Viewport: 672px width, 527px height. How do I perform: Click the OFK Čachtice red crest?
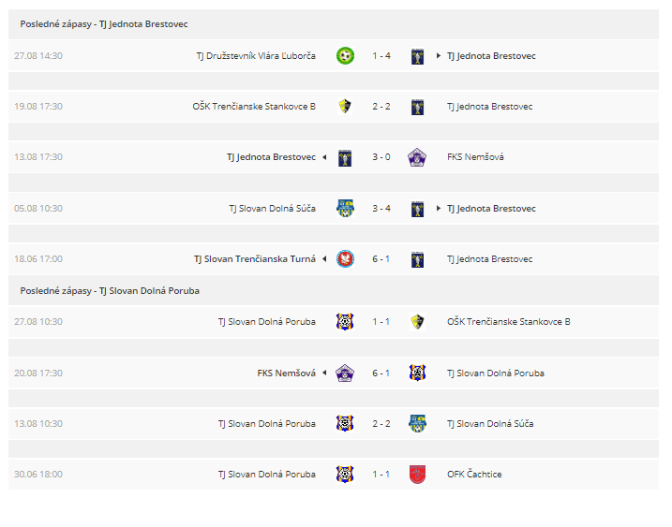(x=417, y=475)
